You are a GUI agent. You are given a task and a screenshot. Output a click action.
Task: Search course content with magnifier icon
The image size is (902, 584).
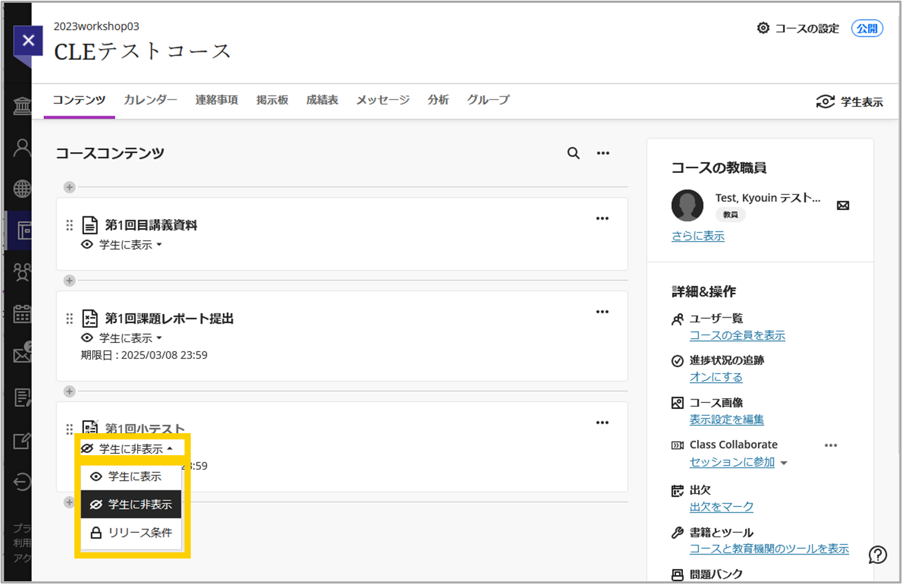tap(573, 154)
